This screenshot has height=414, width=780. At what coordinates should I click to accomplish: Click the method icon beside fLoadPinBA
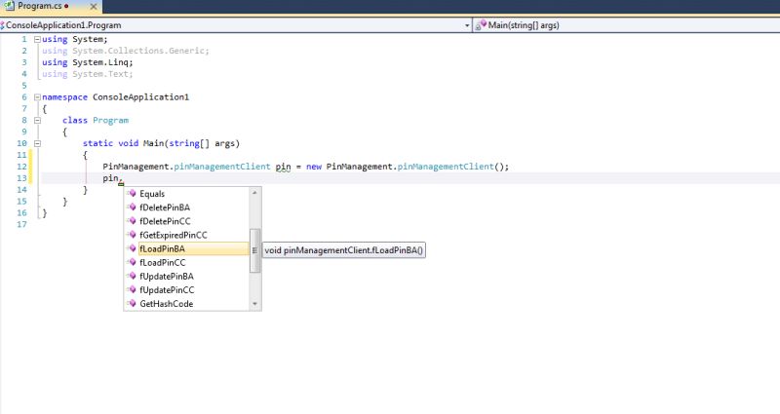tap(132, 248)
